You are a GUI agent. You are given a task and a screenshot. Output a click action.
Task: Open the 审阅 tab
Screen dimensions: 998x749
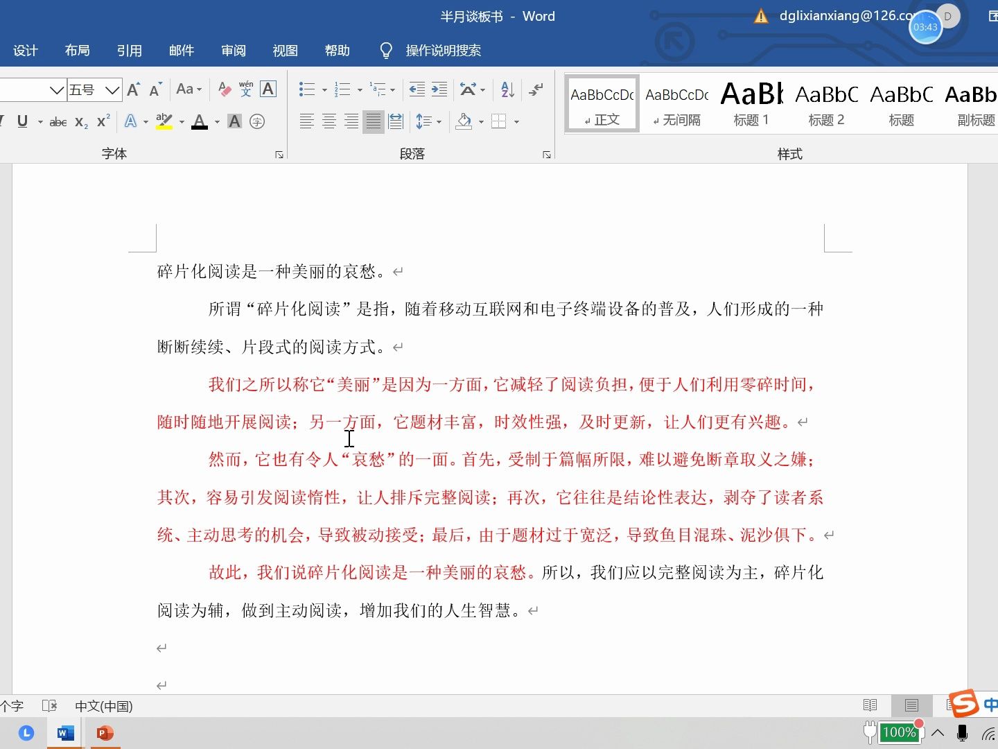pos(234,51)
